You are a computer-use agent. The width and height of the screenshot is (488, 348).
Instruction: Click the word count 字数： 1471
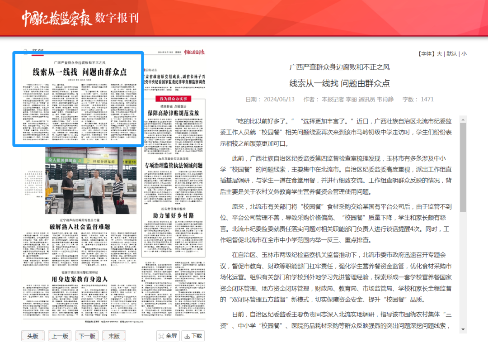pos(418,100)
